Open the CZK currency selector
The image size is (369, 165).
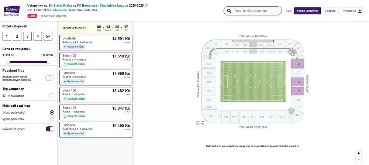click(x=289, y=11)
